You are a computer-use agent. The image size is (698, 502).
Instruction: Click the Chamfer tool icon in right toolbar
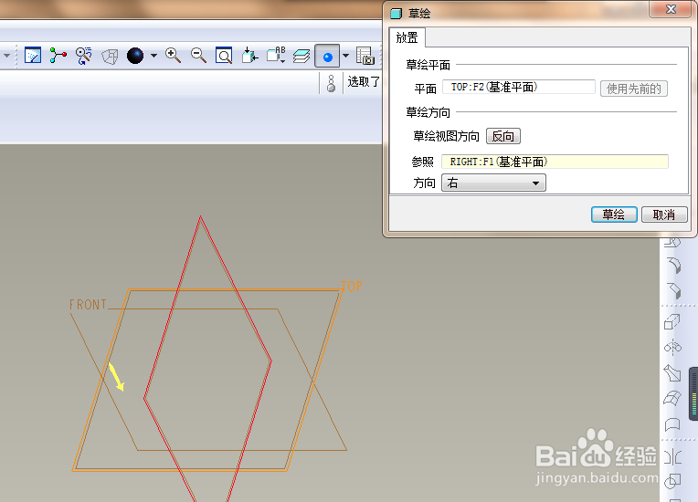coord(673,291)
